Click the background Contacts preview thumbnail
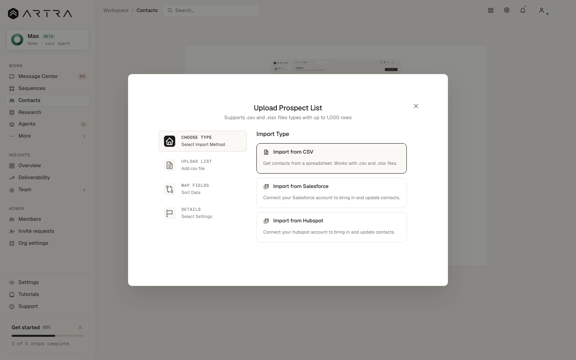The image size is (576, 360). tap(336, 67)
